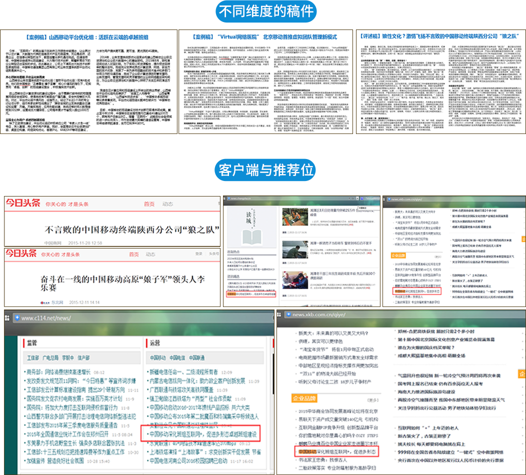Screen dimensions: 526x475
Task: Open 新疆电信任命一、二级流程所有者 item
Action: point(184,372)
